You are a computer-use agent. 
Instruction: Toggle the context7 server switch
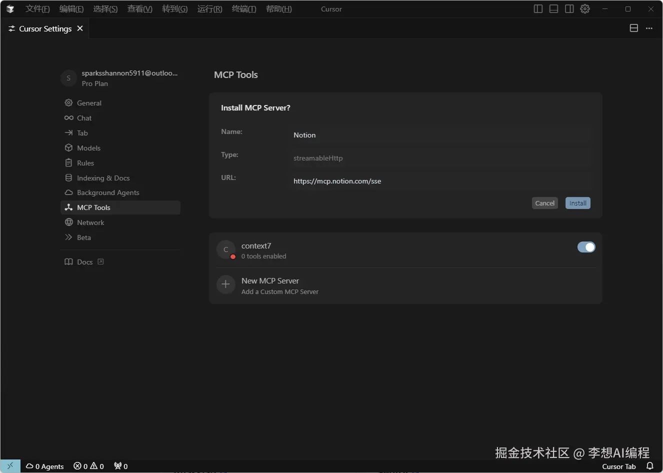(x=586, y=247)
